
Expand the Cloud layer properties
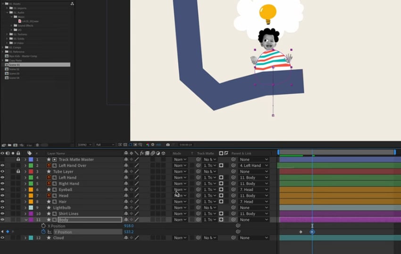pos(25,238)
